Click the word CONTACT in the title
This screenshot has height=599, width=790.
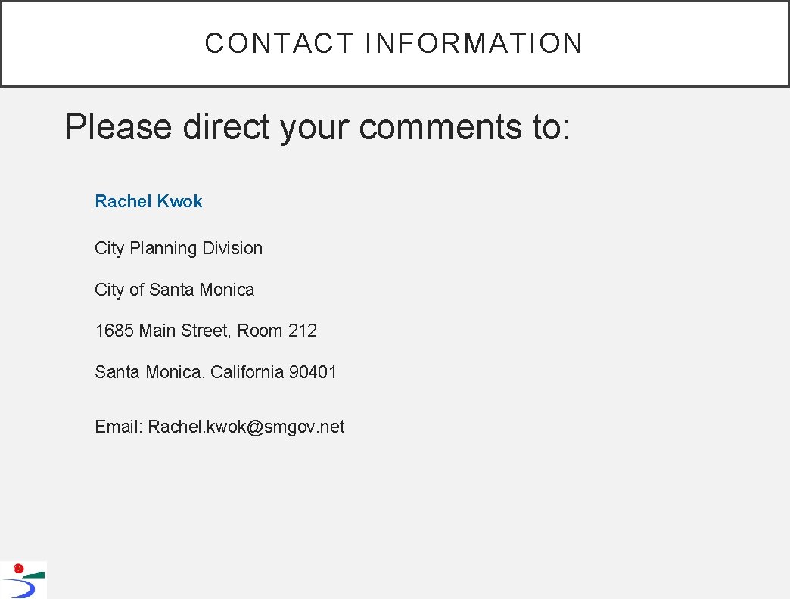[x=278, y=43]
